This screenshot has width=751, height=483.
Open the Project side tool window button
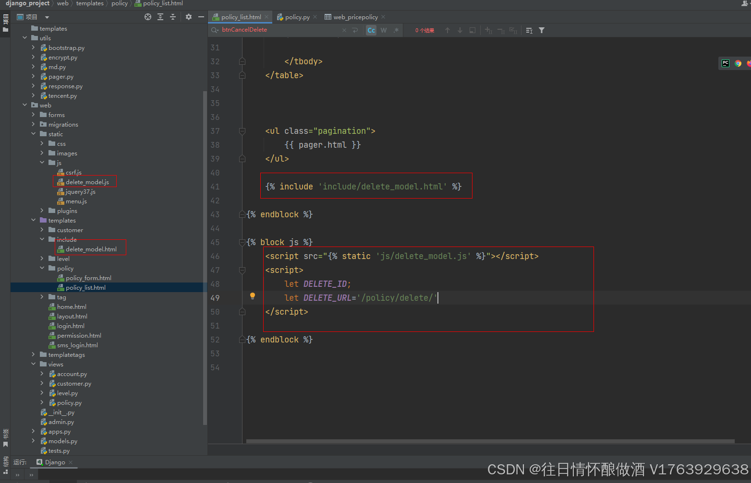pos(5,23)
